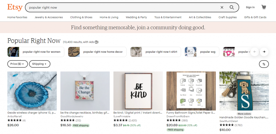Click the Etsy logo
The width and height of the screenshot is (276, 134).
(x=15, y=7)
